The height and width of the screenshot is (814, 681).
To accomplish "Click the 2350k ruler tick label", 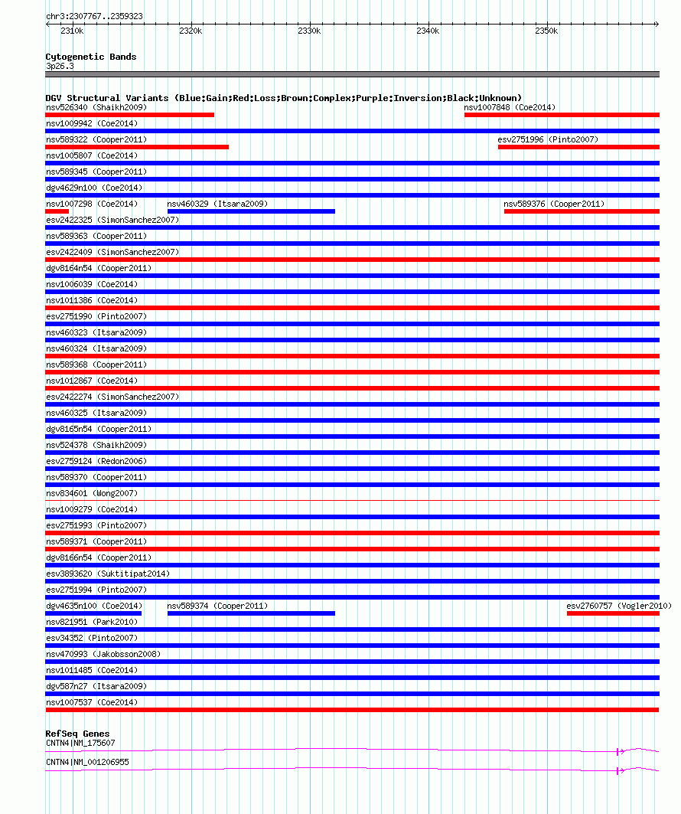I will point(546,31).
